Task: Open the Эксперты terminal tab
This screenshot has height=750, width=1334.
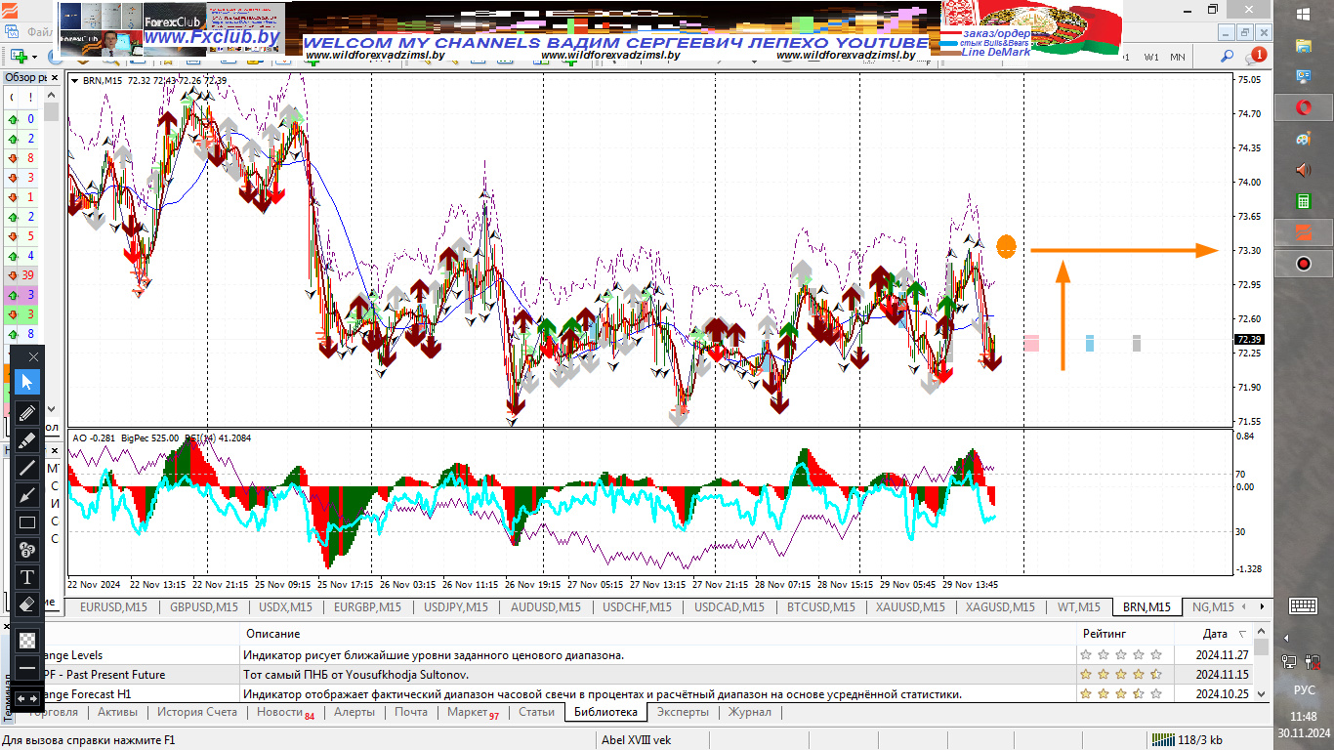Action: [x=683, y=712]
